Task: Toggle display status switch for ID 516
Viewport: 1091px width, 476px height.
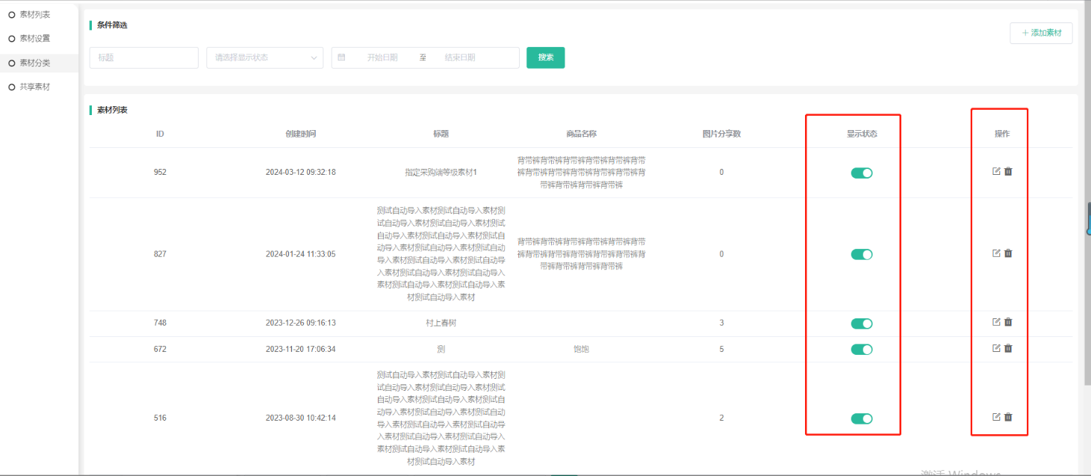Action: (x=862, y=418)
